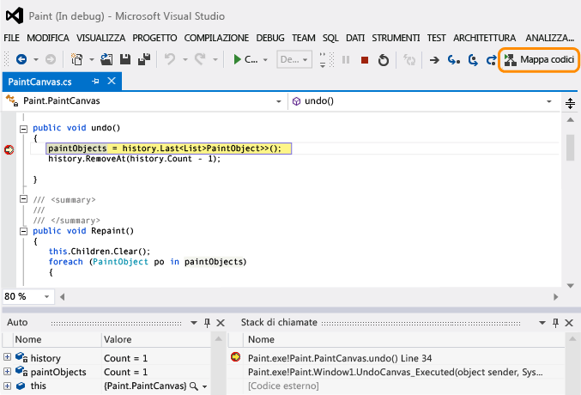Click the Redo arrow icon
The height and width of the screenshot is (395, 581).
coord(200,59)
